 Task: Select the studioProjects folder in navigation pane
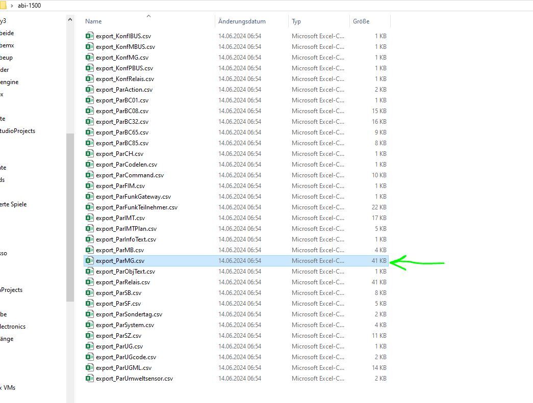18,131
